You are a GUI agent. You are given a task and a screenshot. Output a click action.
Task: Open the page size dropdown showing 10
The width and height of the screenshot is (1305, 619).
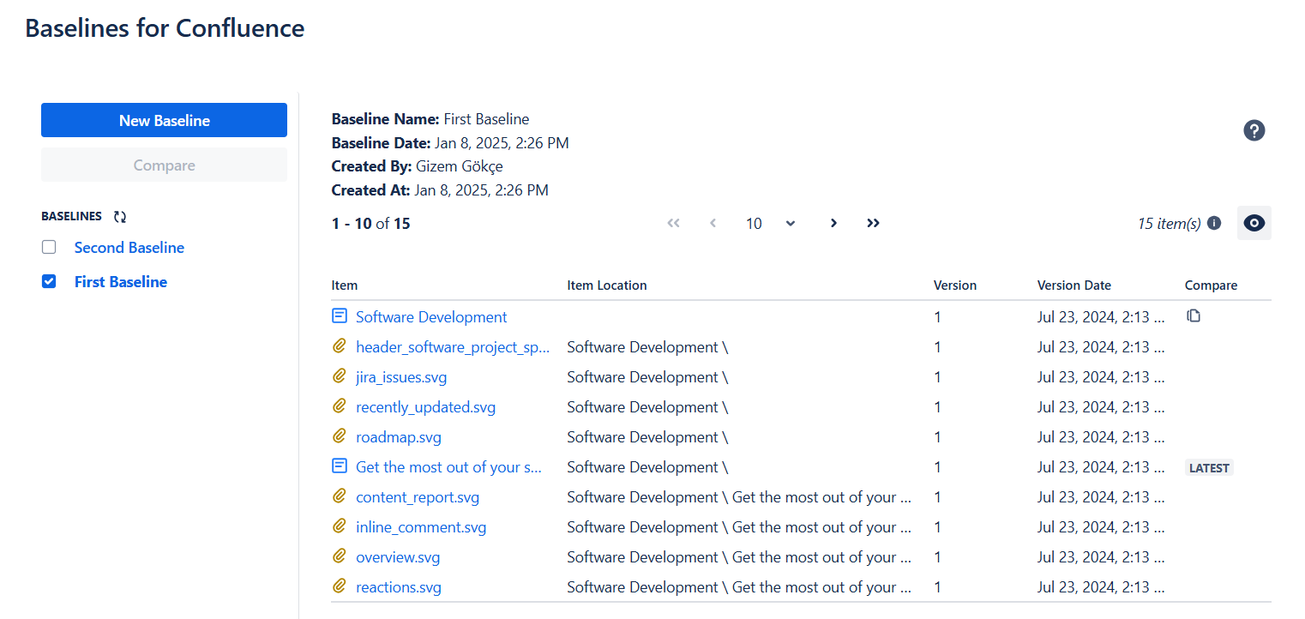pyautogui.click(x=770, y=223)
